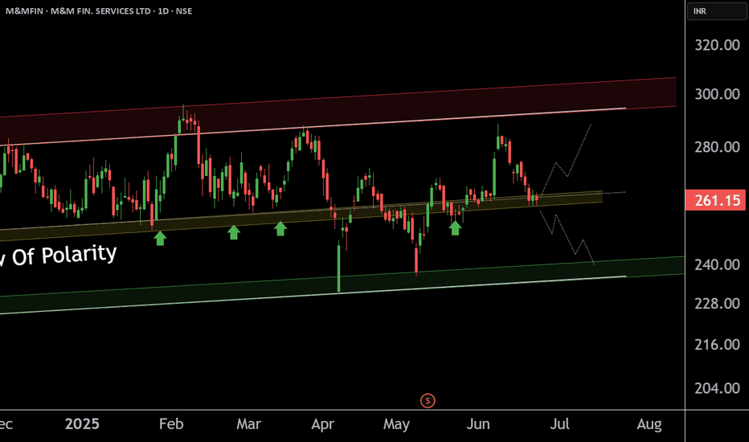
Task: Click the M&MFIN symbol title text
Action: (99, 10)
